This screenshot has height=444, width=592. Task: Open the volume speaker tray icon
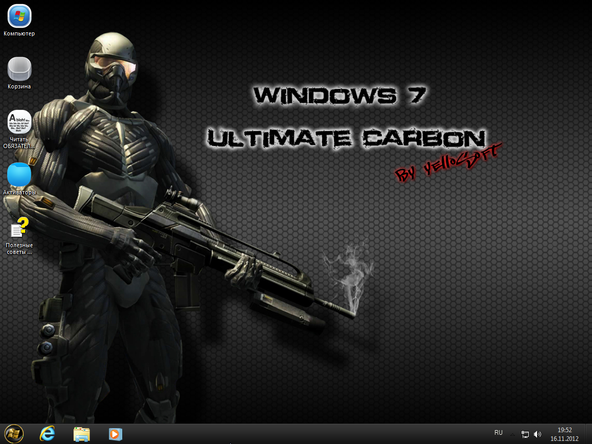point(538,435)
